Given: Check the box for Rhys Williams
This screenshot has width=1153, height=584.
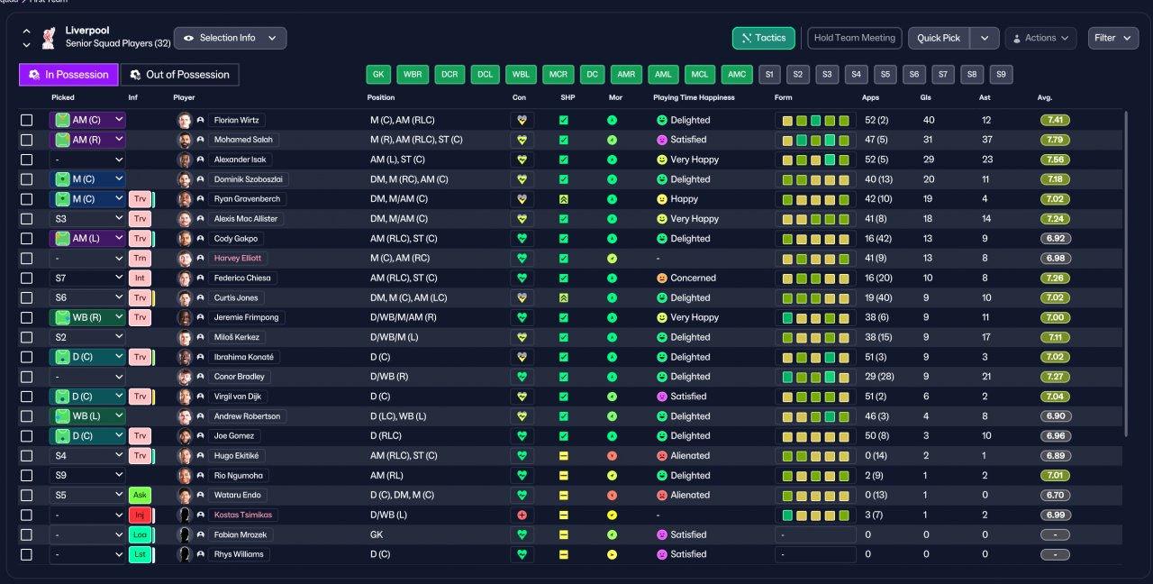Looking at the screenshot, I should [27, 554].
